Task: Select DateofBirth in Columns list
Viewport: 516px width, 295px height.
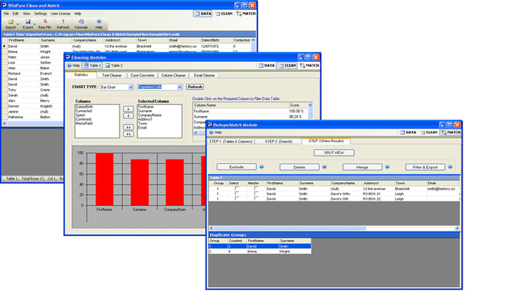Action: tap(85, 107)
